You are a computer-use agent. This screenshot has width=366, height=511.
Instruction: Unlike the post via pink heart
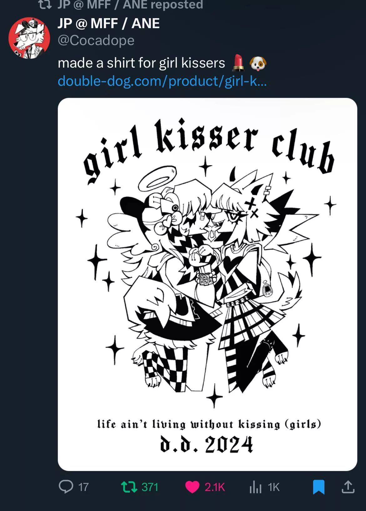click(192, 487)
